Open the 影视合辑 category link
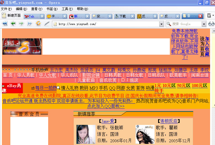 (91, 75)
